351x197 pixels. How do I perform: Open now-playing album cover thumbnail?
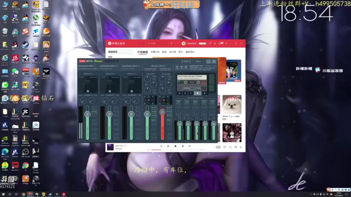pos(111,147)
